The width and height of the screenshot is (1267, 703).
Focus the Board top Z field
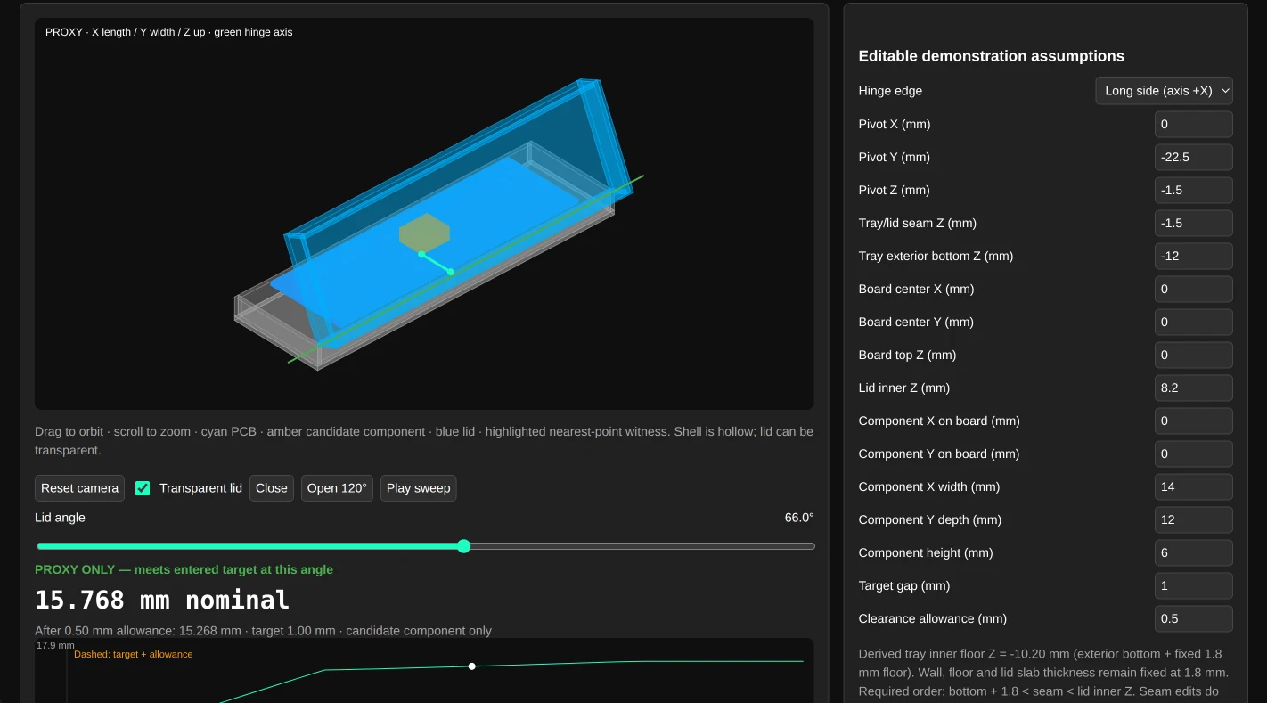pos(1193,355)
